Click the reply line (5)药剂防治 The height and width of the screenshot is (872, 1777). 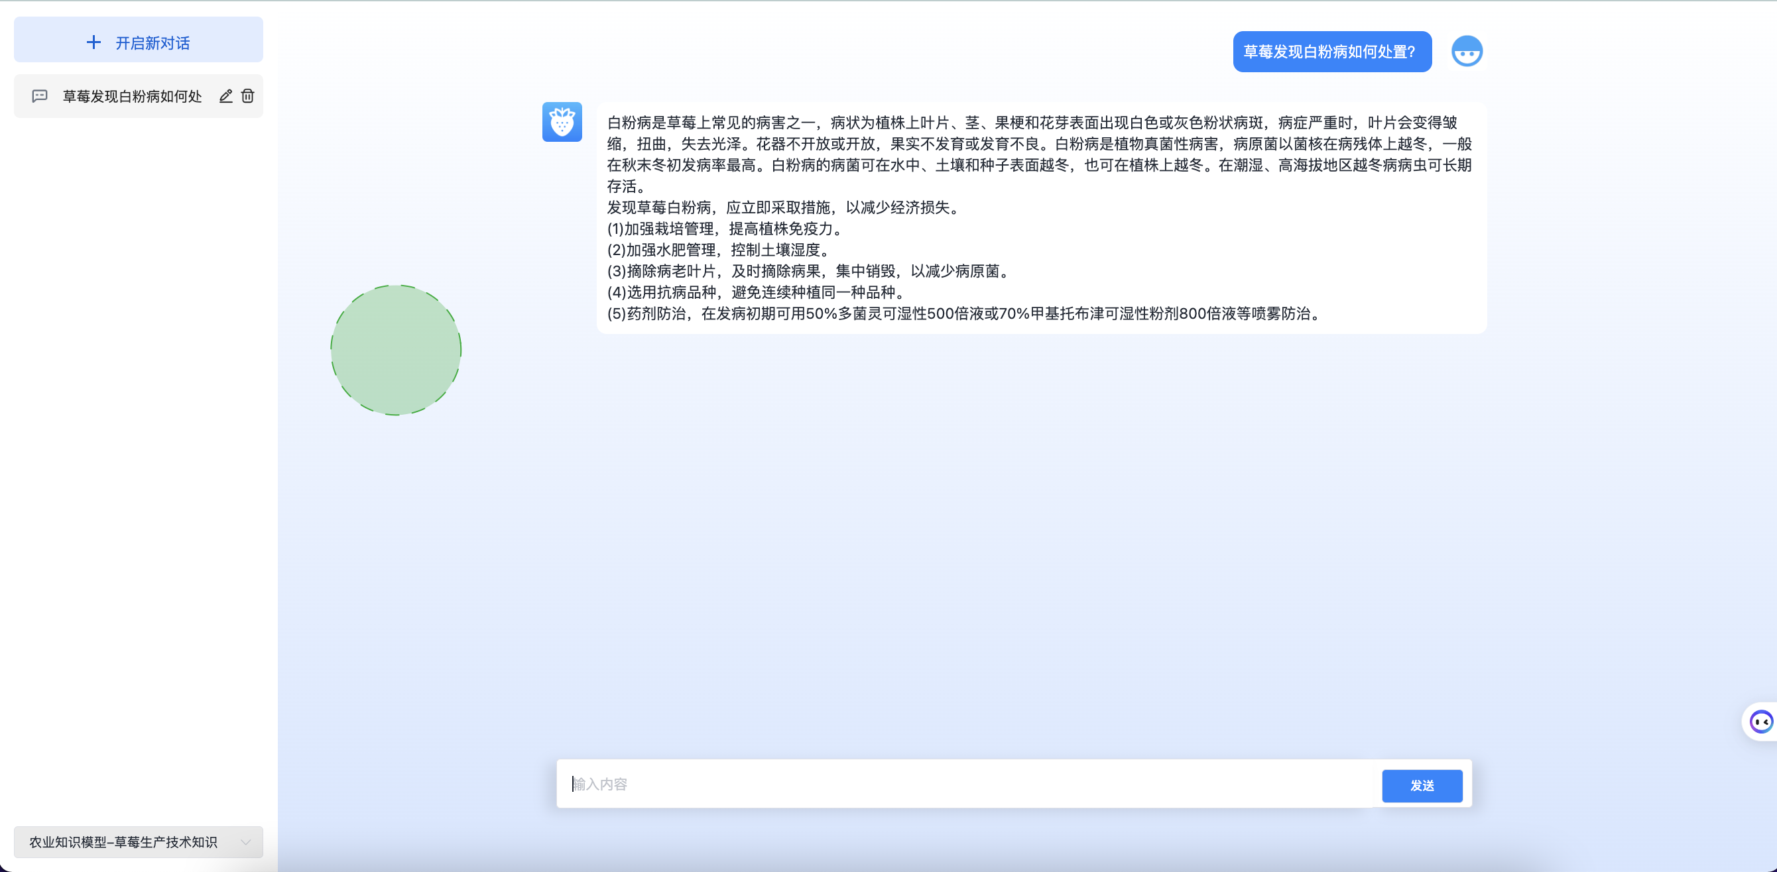963,313
